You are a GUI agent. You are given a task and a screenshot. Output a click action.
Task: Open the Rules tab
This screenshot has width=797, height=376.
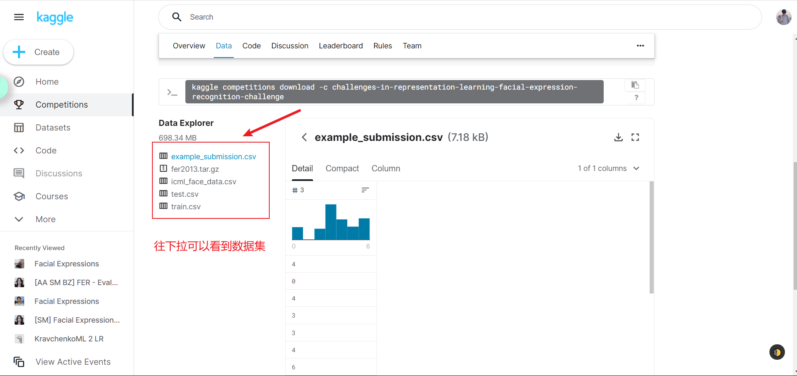point(382,46)
